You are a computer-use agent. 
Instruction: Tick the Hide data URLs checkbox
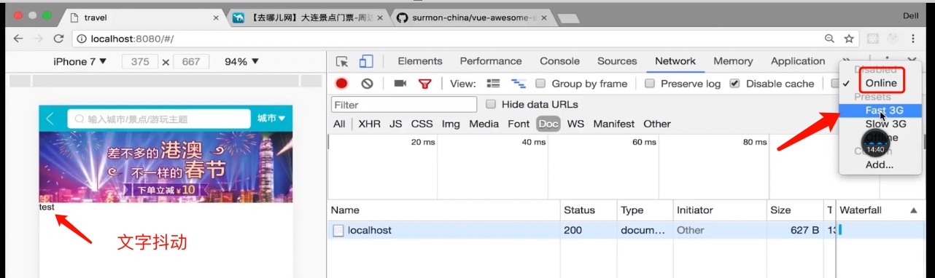coord(491,105)
